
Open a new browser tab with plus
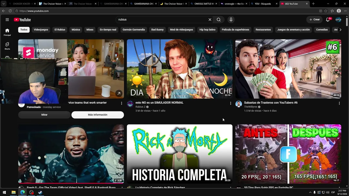click(x=313, y=4)
